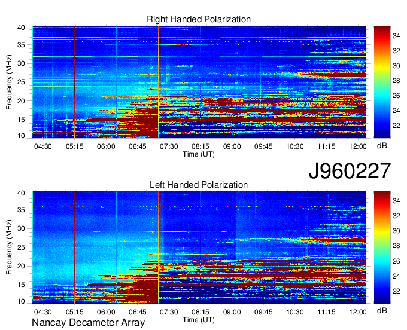Viewport: 407px width, 330px height.
Task: Click the 'Right Handed Polarization' plot title
Action: [x=199, y=19]
